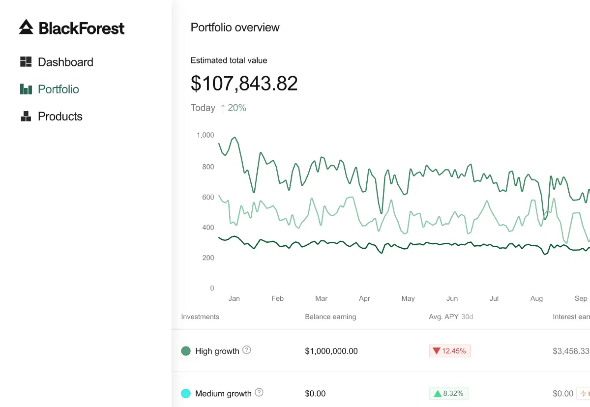The image size is (590, 407).
Task: Sort by Balance earning column header
Action: coord(330,317)
